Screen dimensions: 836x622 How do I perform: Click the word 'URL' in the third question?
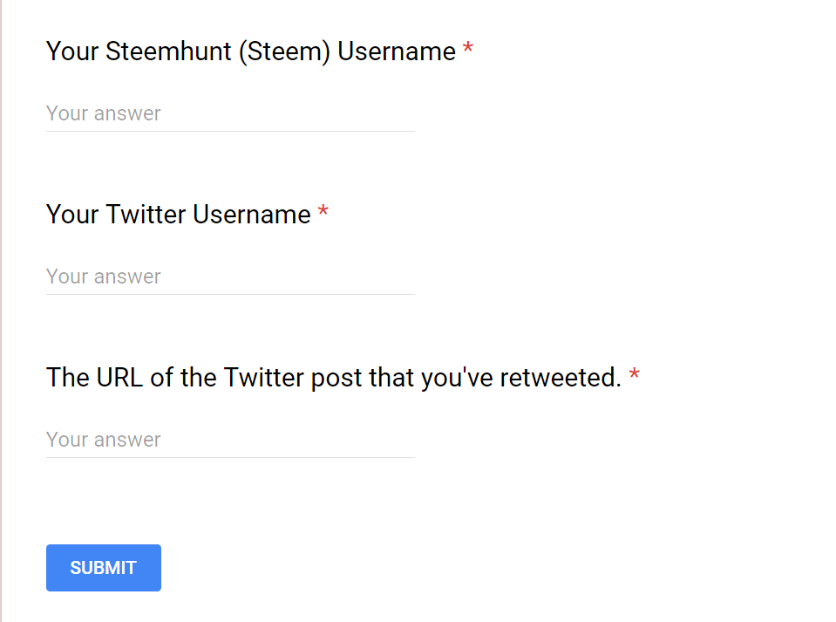119,378
